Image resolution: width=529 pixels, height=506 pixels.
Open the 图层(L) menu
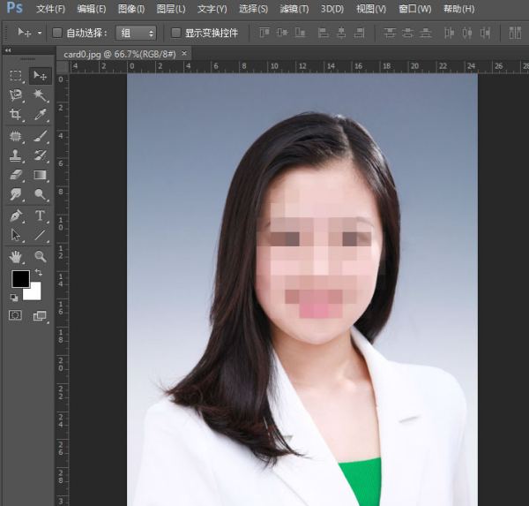(170, 9)
